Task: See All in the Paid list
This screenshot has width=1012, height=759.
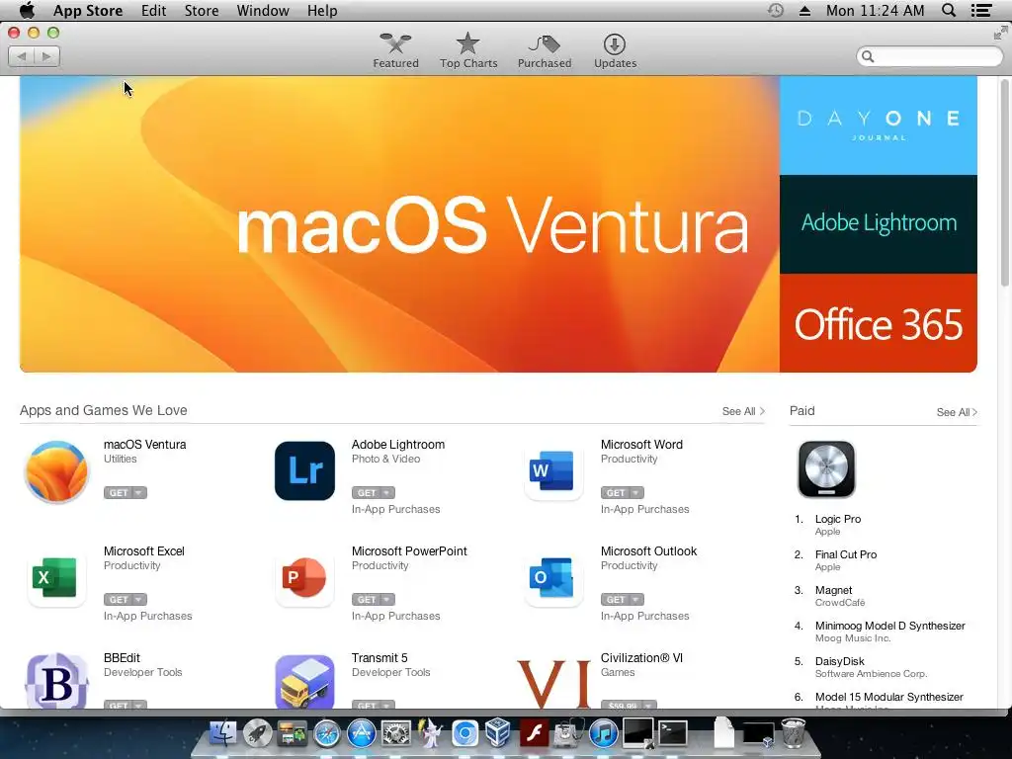Action: pos(957,412)
